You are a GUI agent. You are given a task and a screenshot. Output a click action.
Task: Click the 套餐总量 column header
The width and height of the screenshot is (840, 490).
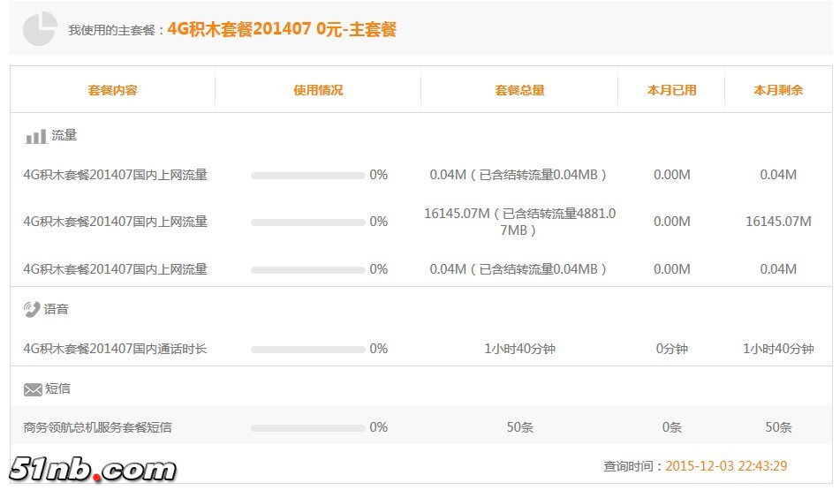tap(519, 90)
